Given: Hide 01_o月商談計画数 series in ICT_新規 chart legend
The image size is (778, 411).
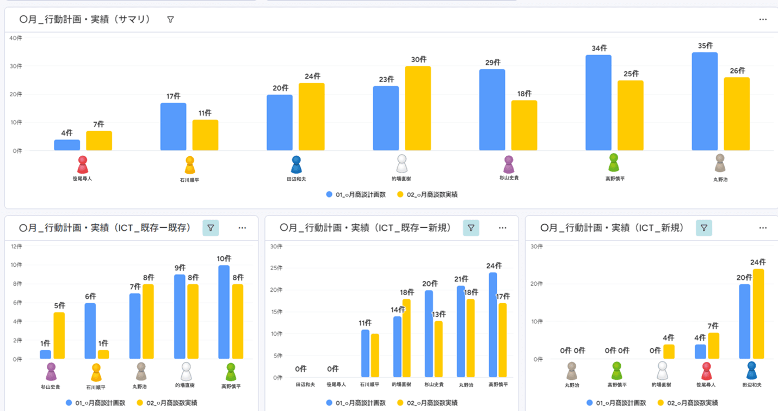Looking at the screenshot, I should 616,403.
